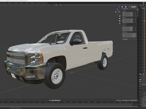
Task: Open the View Layer properties tab
Action: tap(140, 84)
